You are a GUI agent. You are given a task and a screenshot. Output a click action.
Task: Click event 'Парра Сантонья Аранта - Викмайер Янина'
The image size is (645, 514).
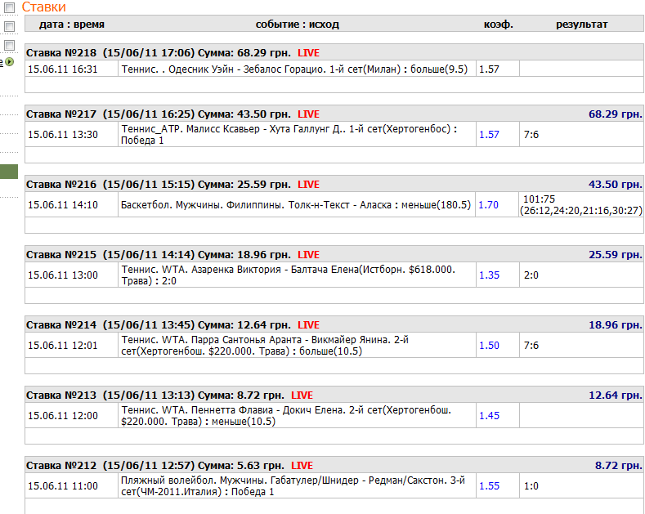coord(290,340)
